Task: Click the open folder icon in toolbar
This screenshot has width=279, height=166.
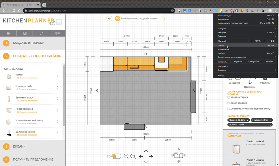Action: 8,33
